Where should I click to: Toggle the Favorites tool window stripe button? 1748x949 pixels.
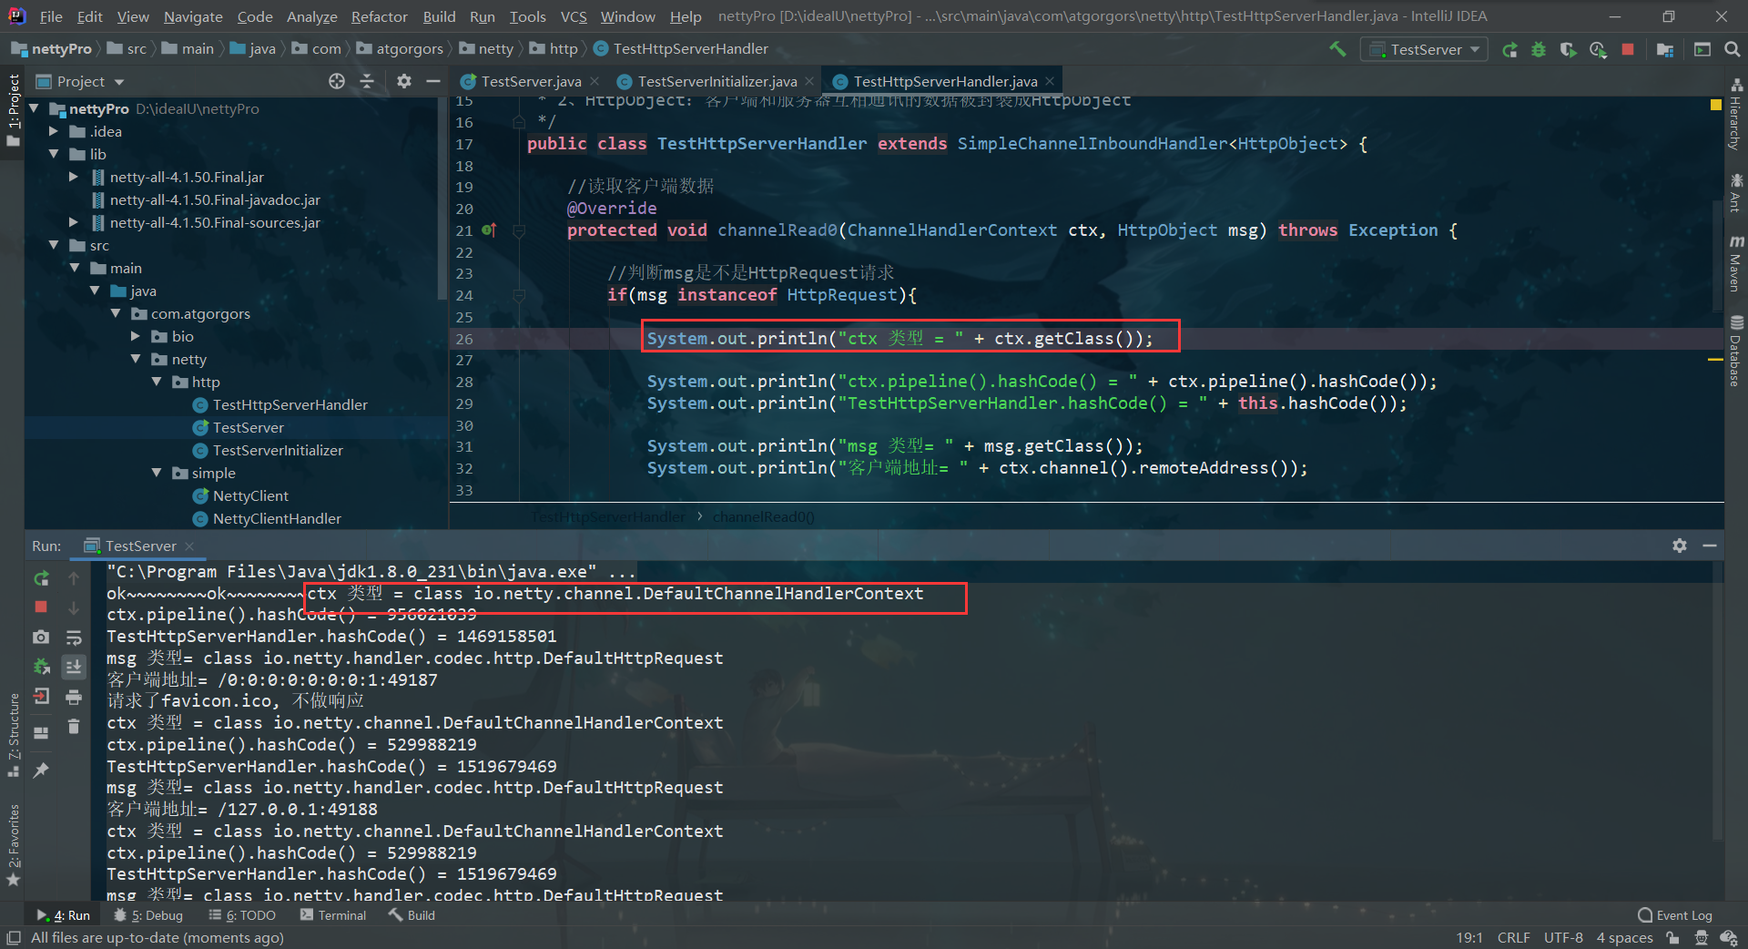point(13,844)
